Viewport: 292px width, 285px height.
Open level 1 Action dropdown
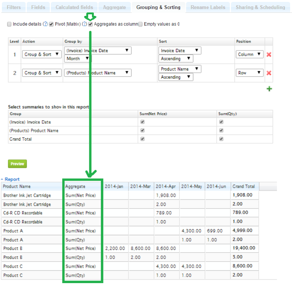[42, 54]
